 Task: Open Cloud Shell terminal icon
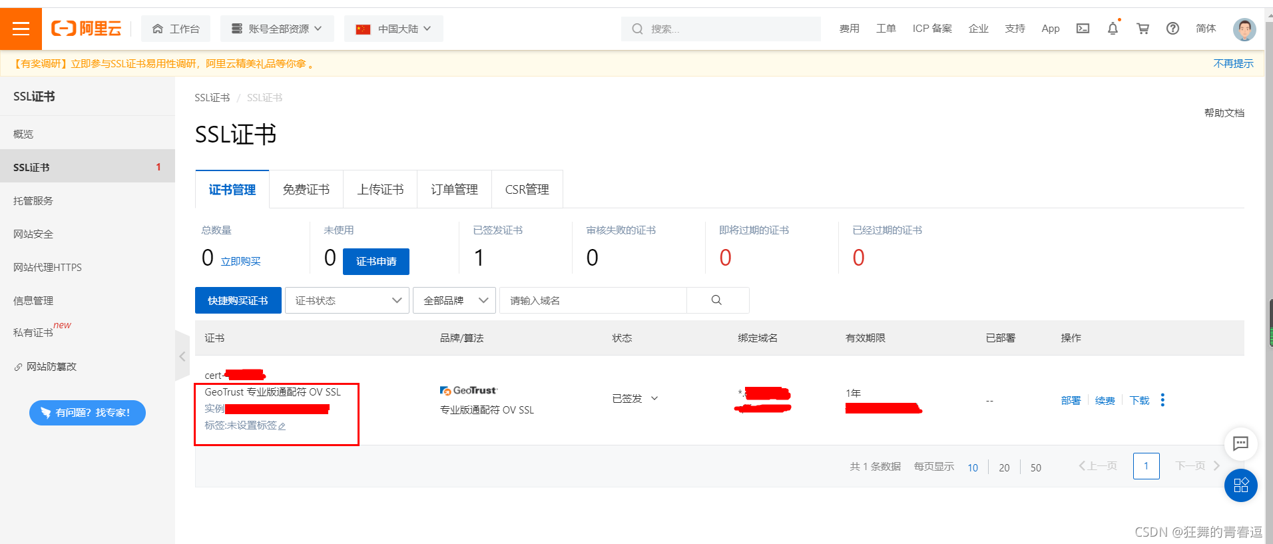[1083, 29]
